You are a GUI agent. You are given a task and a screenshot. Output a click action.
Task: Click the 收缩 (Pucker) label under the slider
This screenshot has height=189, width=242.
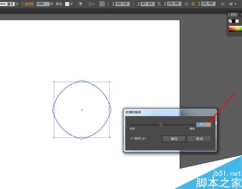coord(132,129)
